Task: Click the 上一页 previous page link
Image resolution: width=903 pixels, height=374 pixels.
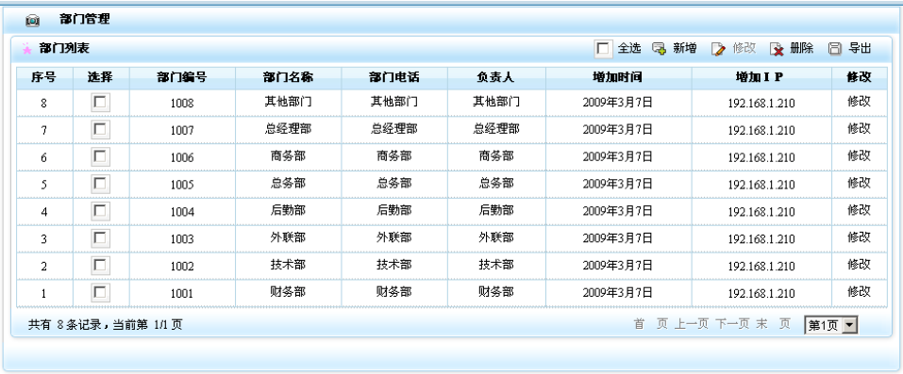Action: tap(691, 324)
